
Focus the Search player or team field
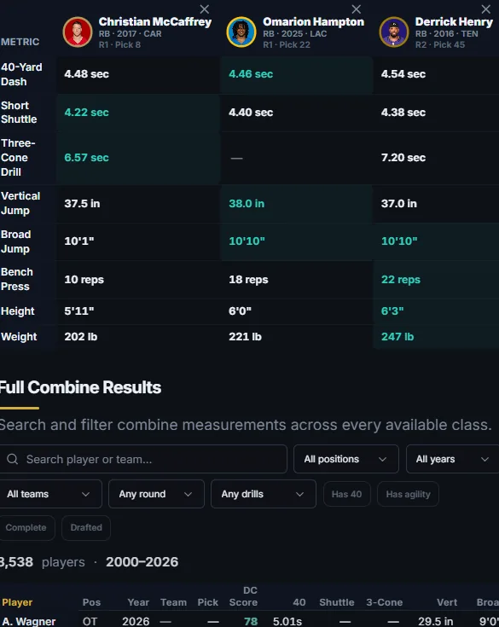coord(143,459)
